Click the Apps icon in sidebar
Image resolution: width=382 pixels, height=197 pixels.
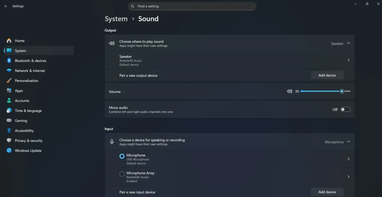pos(9,90)
